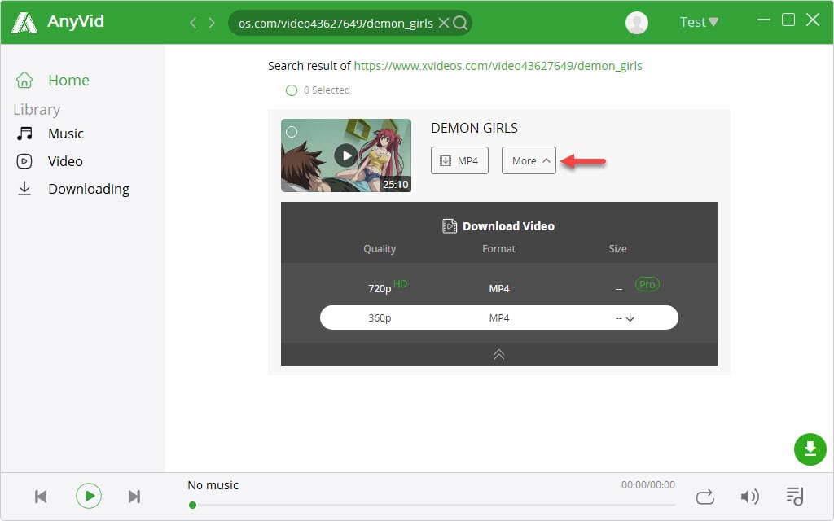Maximize the AnyVid window

click(x=788, y=20)
